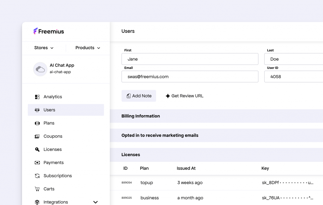Open the Get Review URL link
This screenshot has width=323, height=205.
[184, 96]
